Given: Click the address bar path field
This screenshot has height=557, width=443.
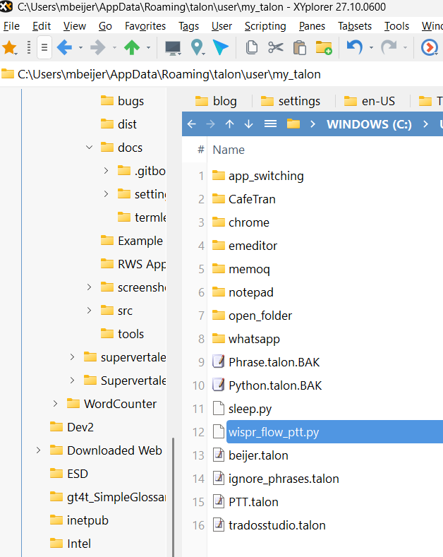Looking at the screenshot, I should [221, 74].
